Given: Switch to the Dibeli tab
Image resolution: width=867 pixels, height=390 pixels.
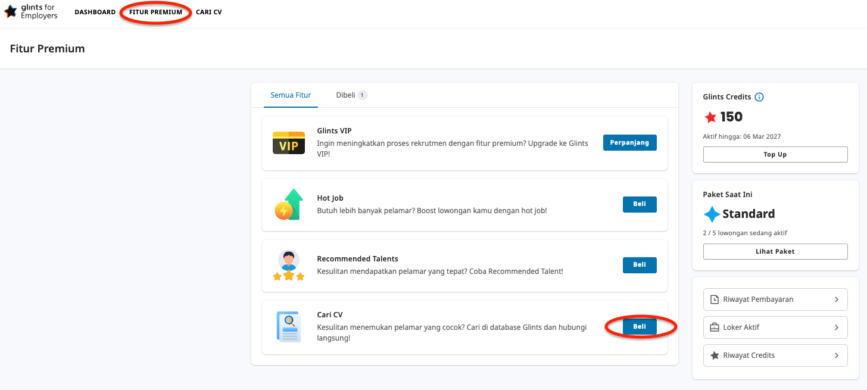Looking at the screenshot, I should click(351, 95).
